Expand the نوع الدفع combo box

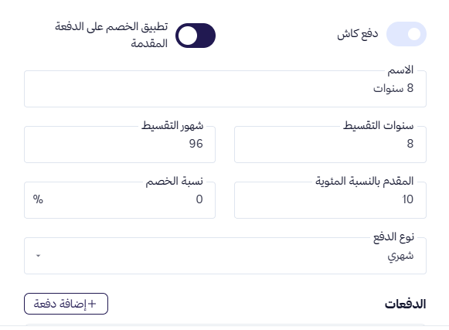(225, 256)
